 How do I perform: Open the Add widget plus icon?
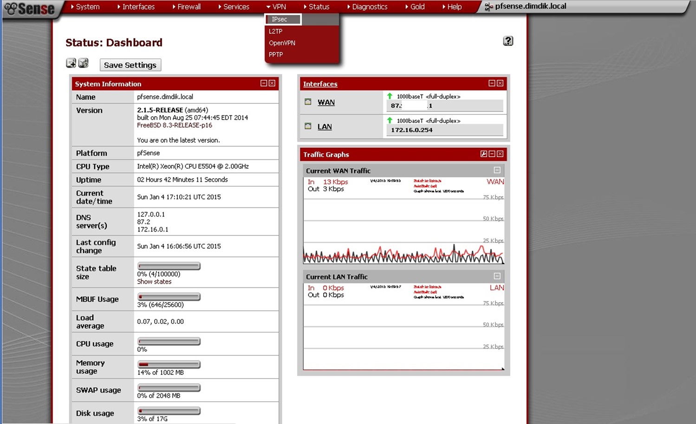(x=71, y=63)
